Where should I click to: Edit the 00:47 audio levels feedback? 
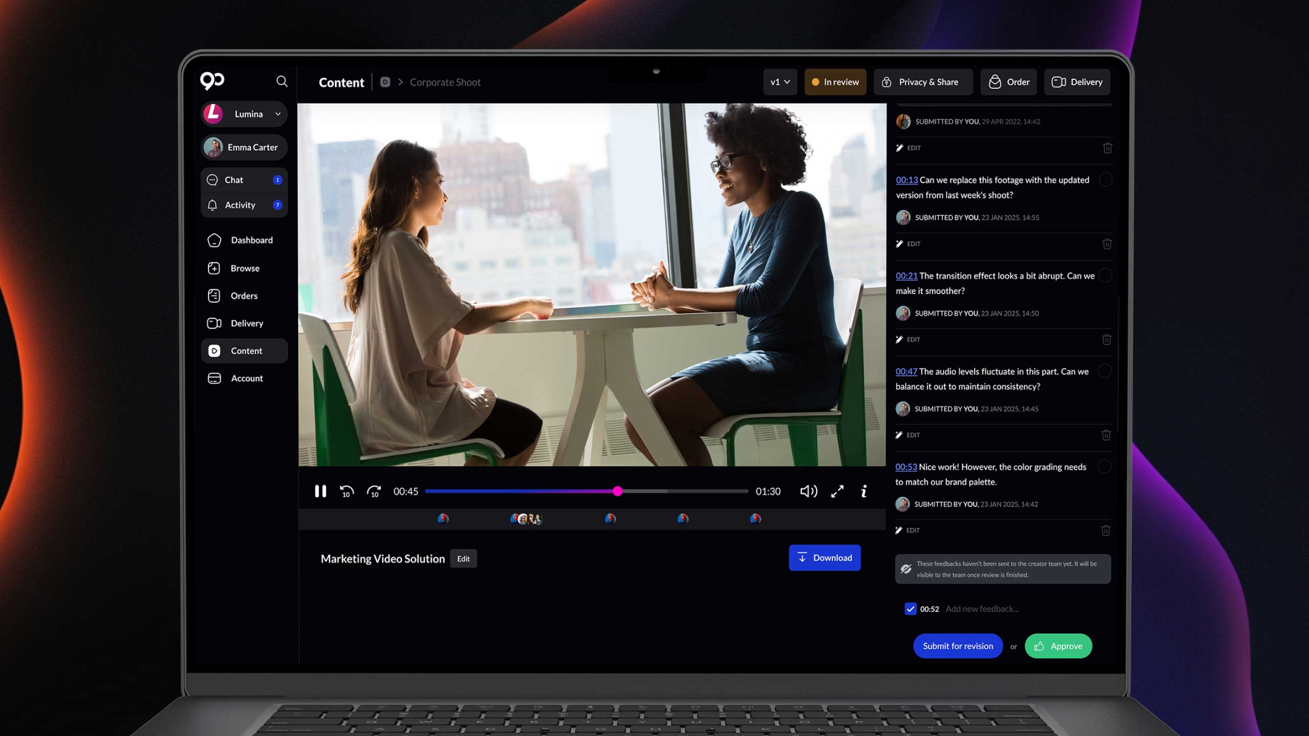coord(908,435)
